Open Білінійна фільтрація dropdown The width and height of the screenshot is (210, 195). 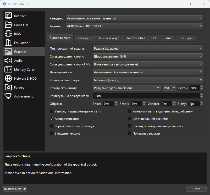pos(148,80)
